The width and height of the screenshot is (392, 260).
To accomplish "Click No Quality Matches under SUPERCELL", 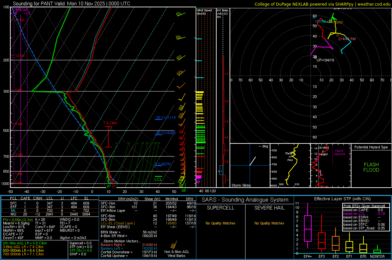I will [x=221, y=223].
